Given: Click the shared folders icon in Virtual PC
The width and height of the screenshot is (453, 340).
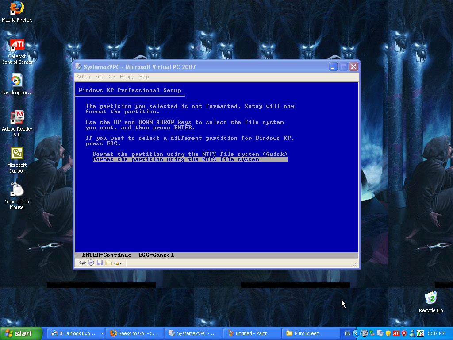Looking at the screenshot, I should 109,263.
